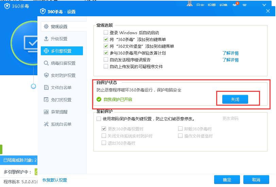
Task: Click the 更改密码 link
Action: pyautogui.click(x=230, y=119)
